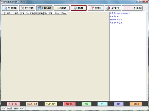Open 使用帮助 question mark help button
Image resolution: width=149 pixels, height=111 pixels.
[79, 8]
